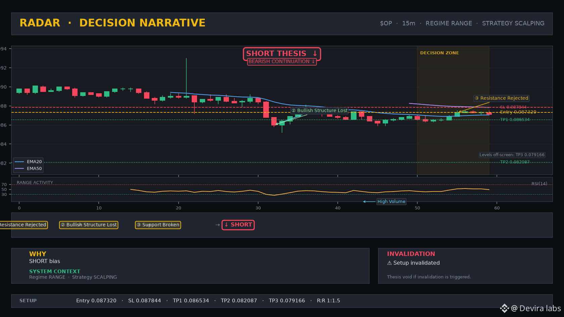
Task: Click the Regime RANGE Strategy SCALPING line under SYSTEM CONTEXT
Action: click(x=73, y=277)
